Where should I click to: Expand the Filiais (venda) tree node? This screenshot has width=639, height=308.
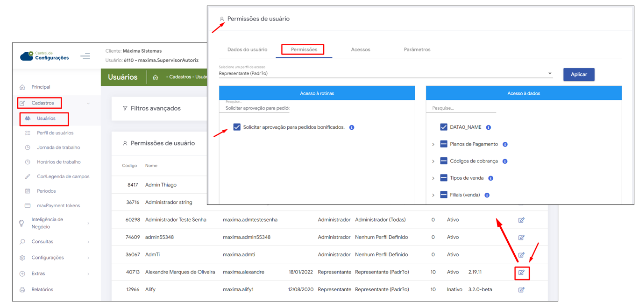click(x=433, y=195)
